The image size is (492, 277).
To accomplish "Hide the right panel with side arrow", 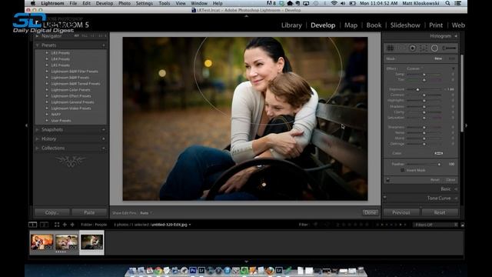I will [467, 125].
